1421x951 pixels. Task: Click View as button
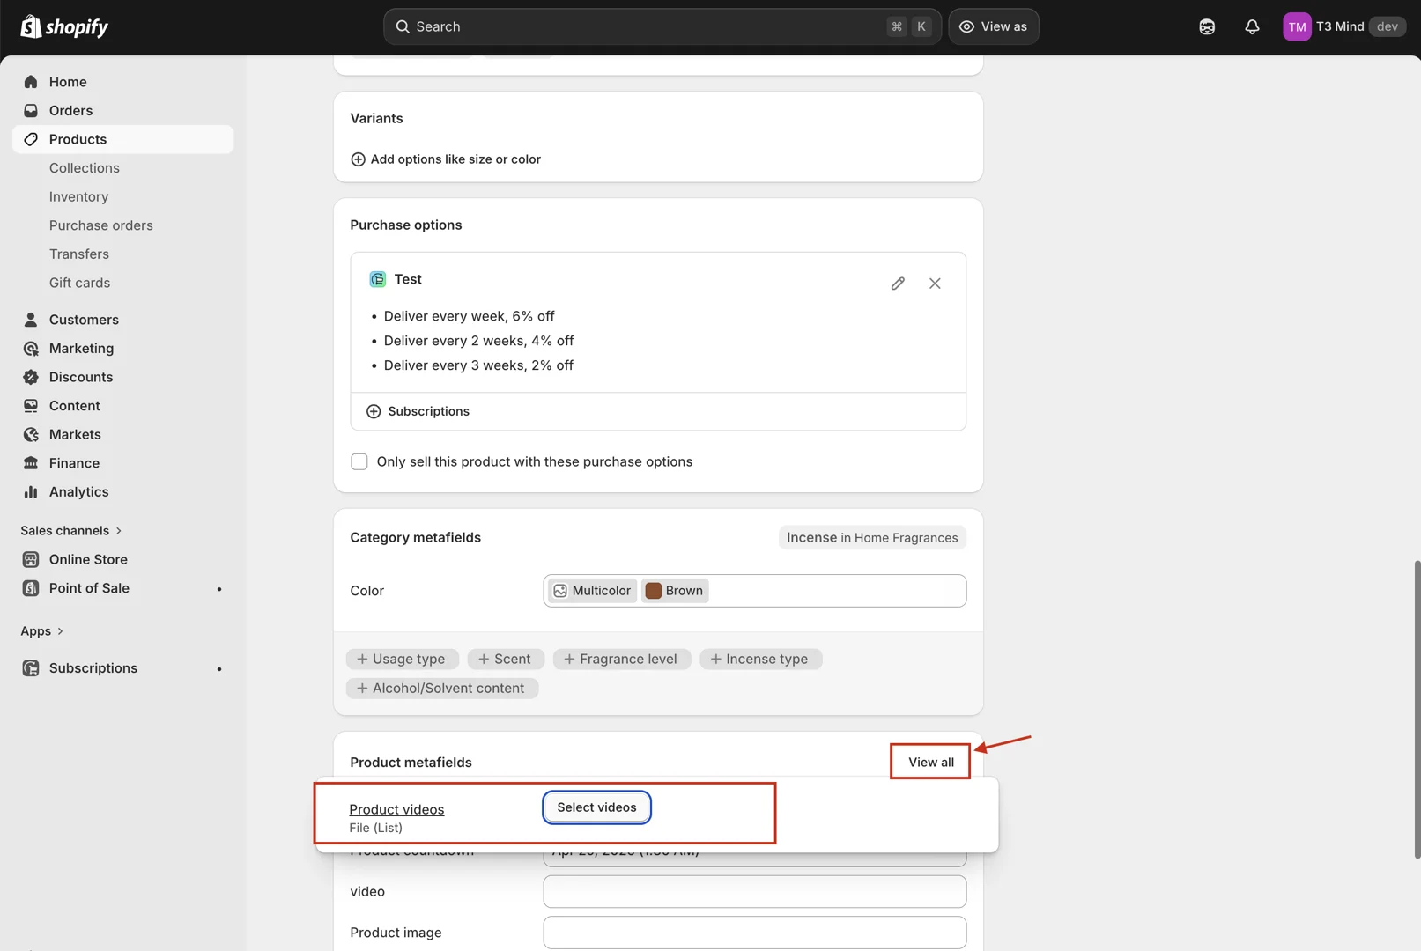tap(993, 26)
